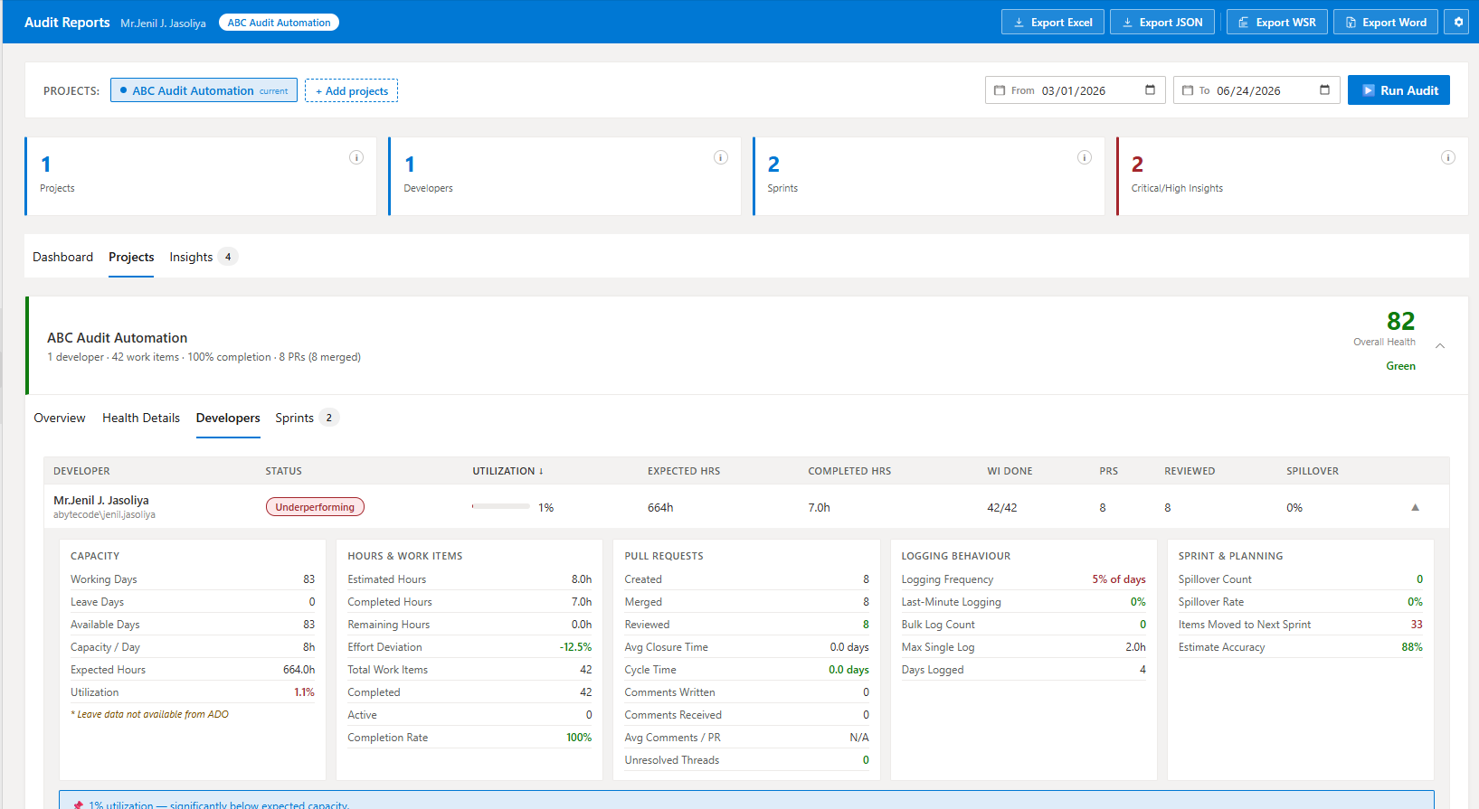The image size is (1479, 809).
Task: Click the Sprints summary card
Action: pos(928,176)
